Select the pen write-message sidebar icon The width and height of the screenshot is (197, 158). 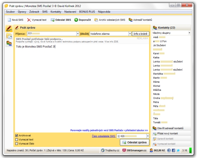click(9, 29)
